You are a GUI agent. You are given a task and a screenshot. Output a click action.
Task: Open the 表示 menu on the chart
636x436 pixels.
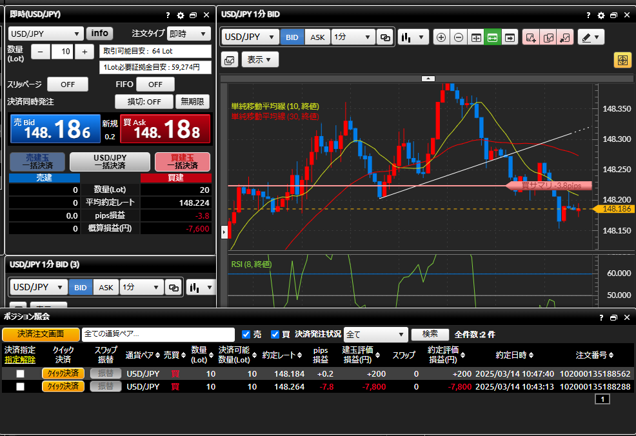[259, 60]
